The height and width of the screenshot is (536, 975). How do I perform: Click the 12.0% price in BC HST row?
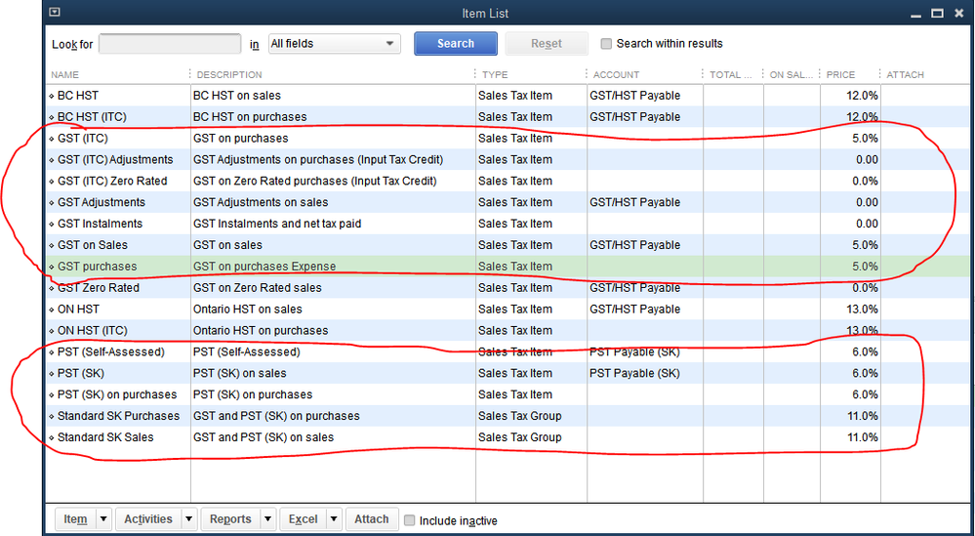pos(862,96)
